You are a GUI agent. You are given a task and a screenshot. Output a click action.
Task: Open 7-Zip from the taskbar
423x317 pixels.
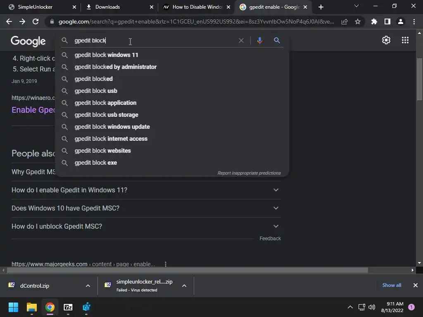click(x=68, y=307)
